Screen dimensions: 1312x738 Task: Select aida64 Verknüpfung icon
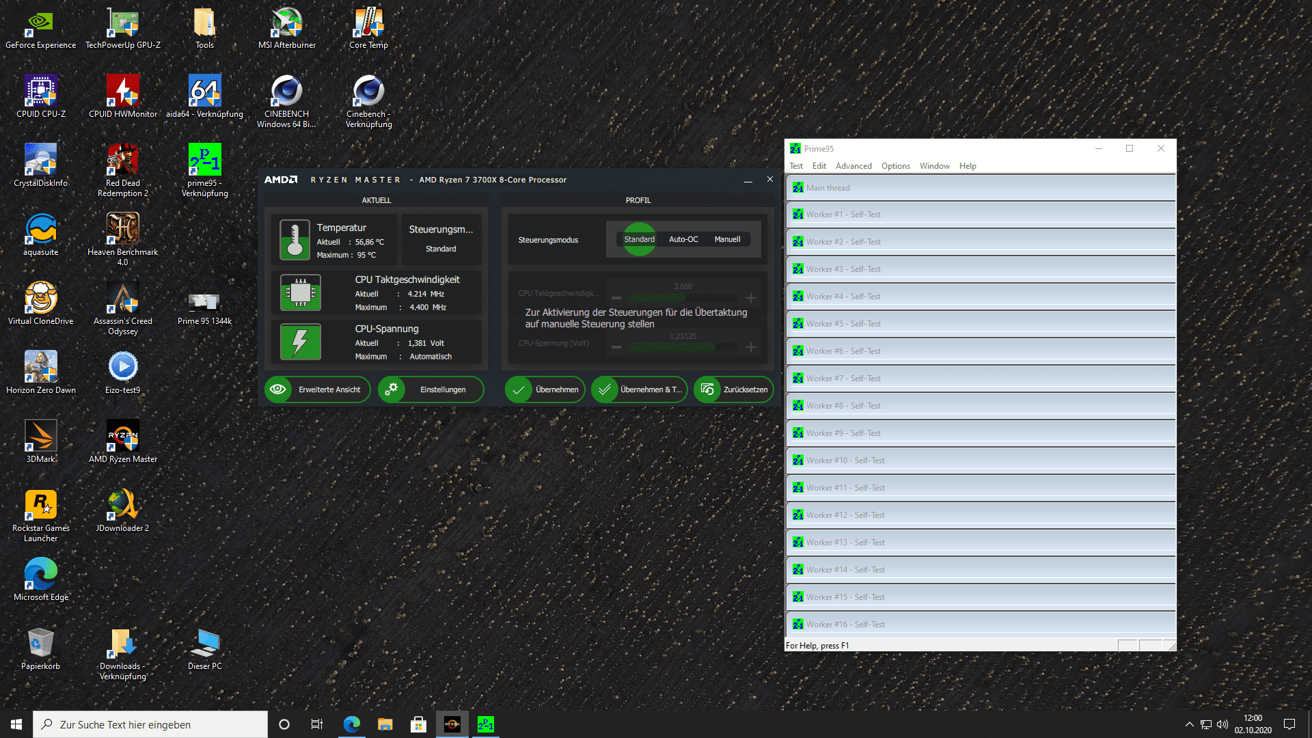[x=204, y=97]
